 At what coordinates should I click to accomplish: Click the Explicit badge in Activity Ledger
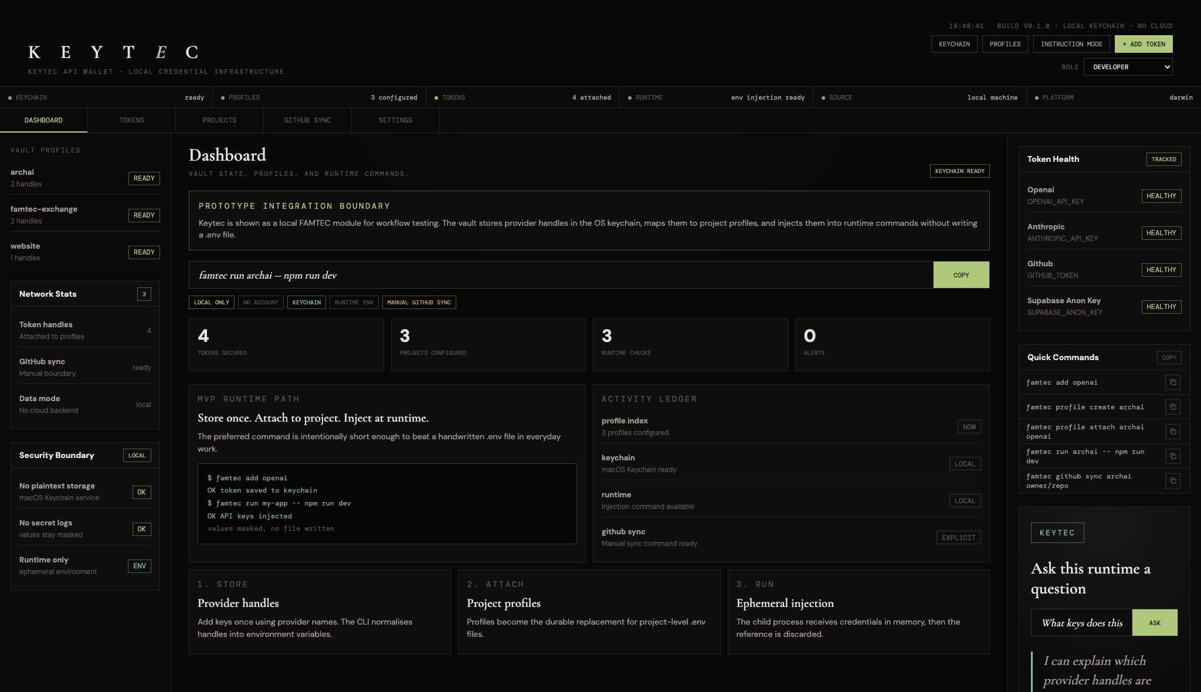pos(958,538)
